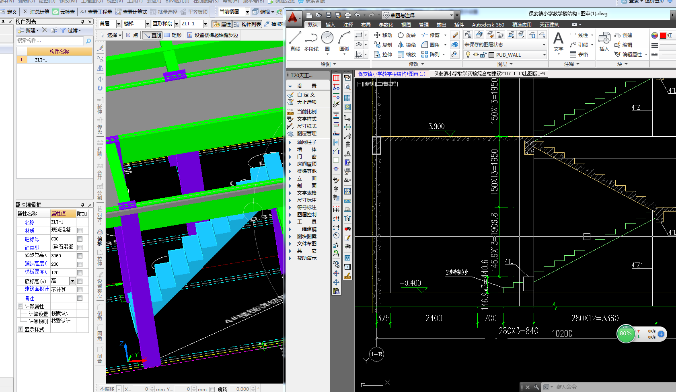Screen dimensions: 676x392
Task: Click the 构件列表 toggle button in toolbar
Action: pyautogui.click(x=247, y=24)
